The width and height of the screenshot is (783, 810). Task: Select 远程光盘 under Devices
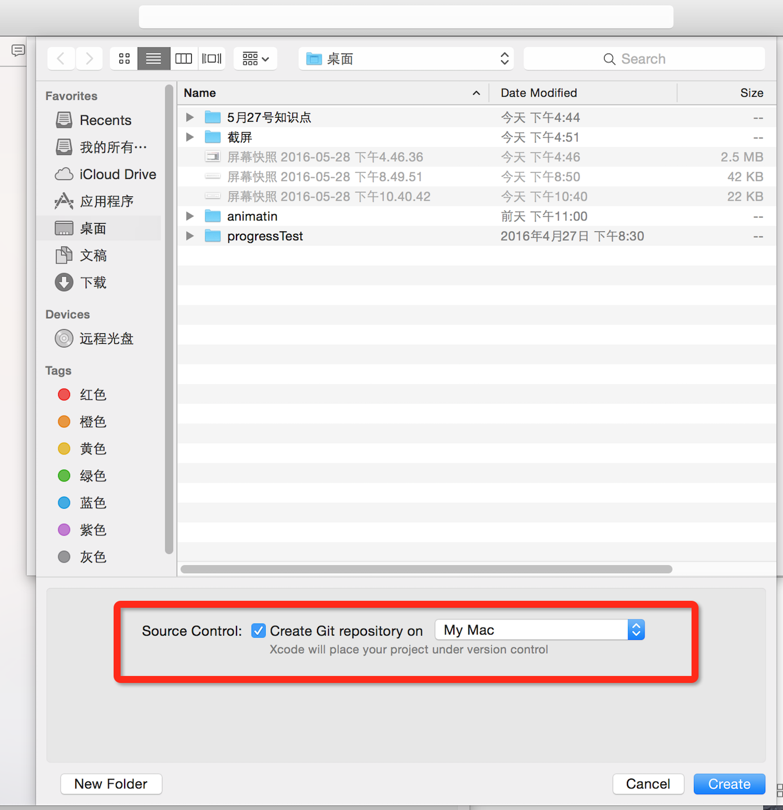[x=107, y=338]
